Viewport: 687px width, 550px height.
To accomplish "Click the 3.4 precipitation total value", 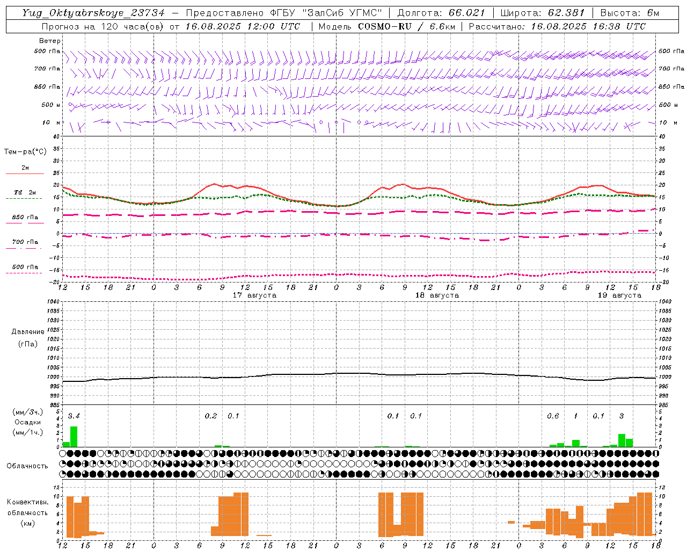I will (x=74, y=416).
